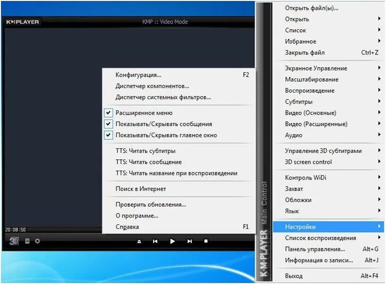Open Обложки submenu
Screen dimensions: 386x284
[x=328, y=200]
